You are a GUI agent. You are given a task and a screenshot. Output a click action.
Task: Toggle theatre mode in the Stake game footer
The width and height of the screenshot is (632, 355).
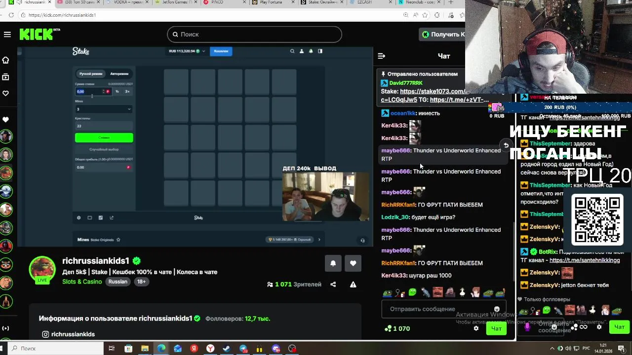[x=89, y=217]
